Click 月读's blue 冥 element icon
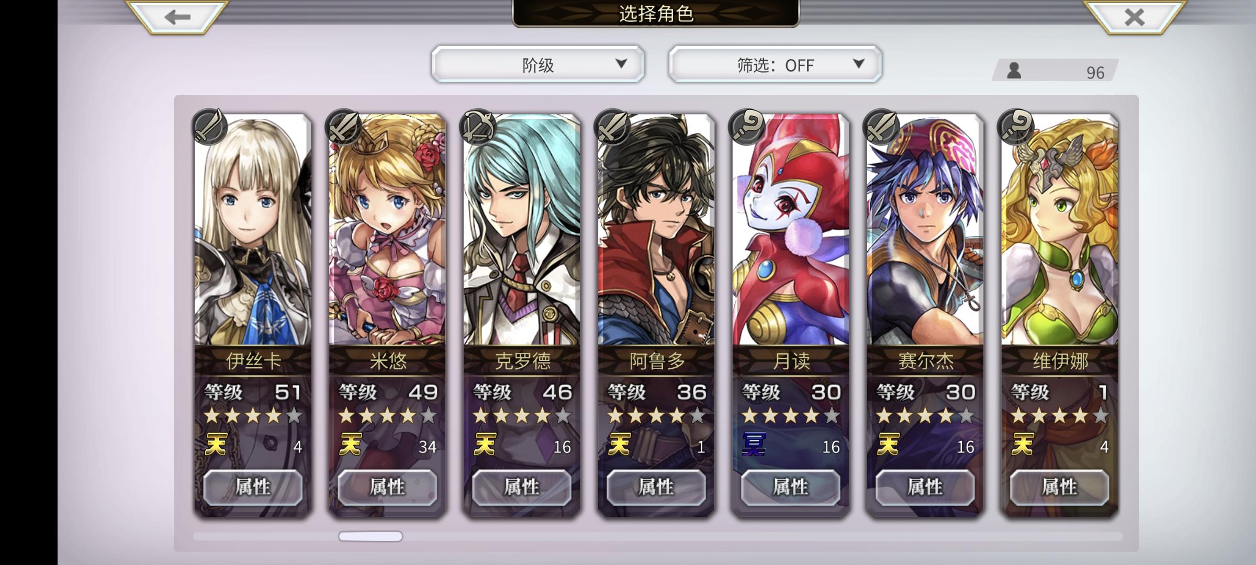 (x=754, y=445)
